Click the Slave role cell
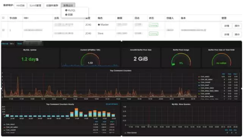Viewport: 244px width, 138px height. pyautogui.click(x=100, y=33)
